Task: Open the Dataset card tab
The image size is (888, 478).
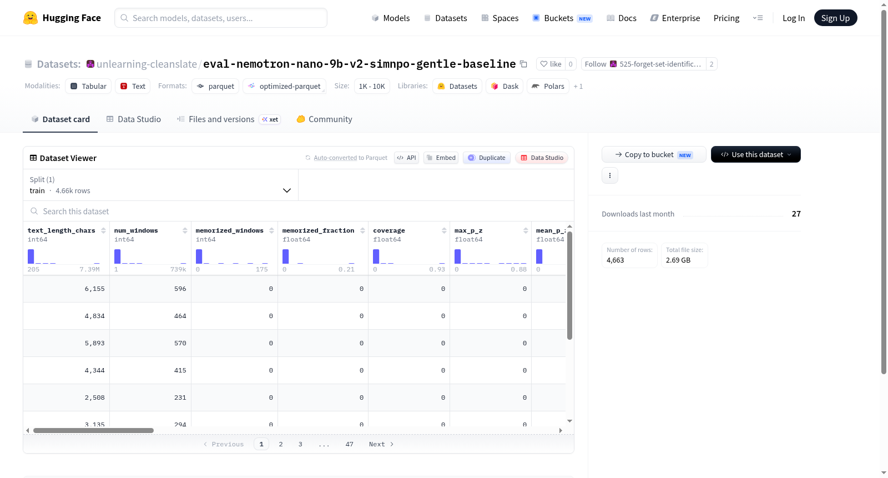Action: (60, 119)
